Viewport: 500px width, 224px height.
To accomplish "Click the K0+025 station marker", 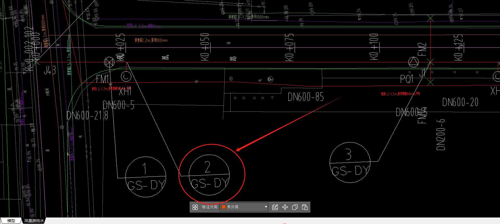I will (120, 47).
